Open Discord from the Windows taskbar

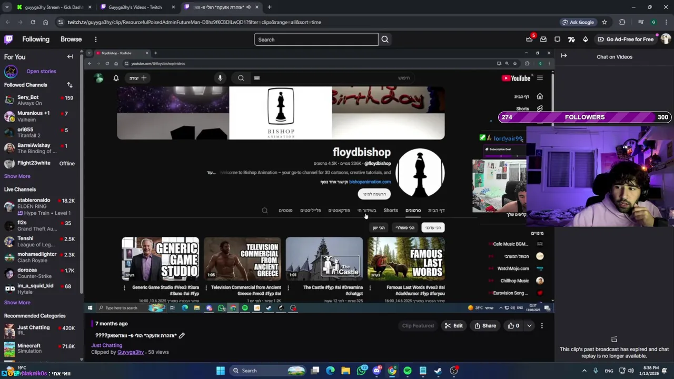click(376, 371)
